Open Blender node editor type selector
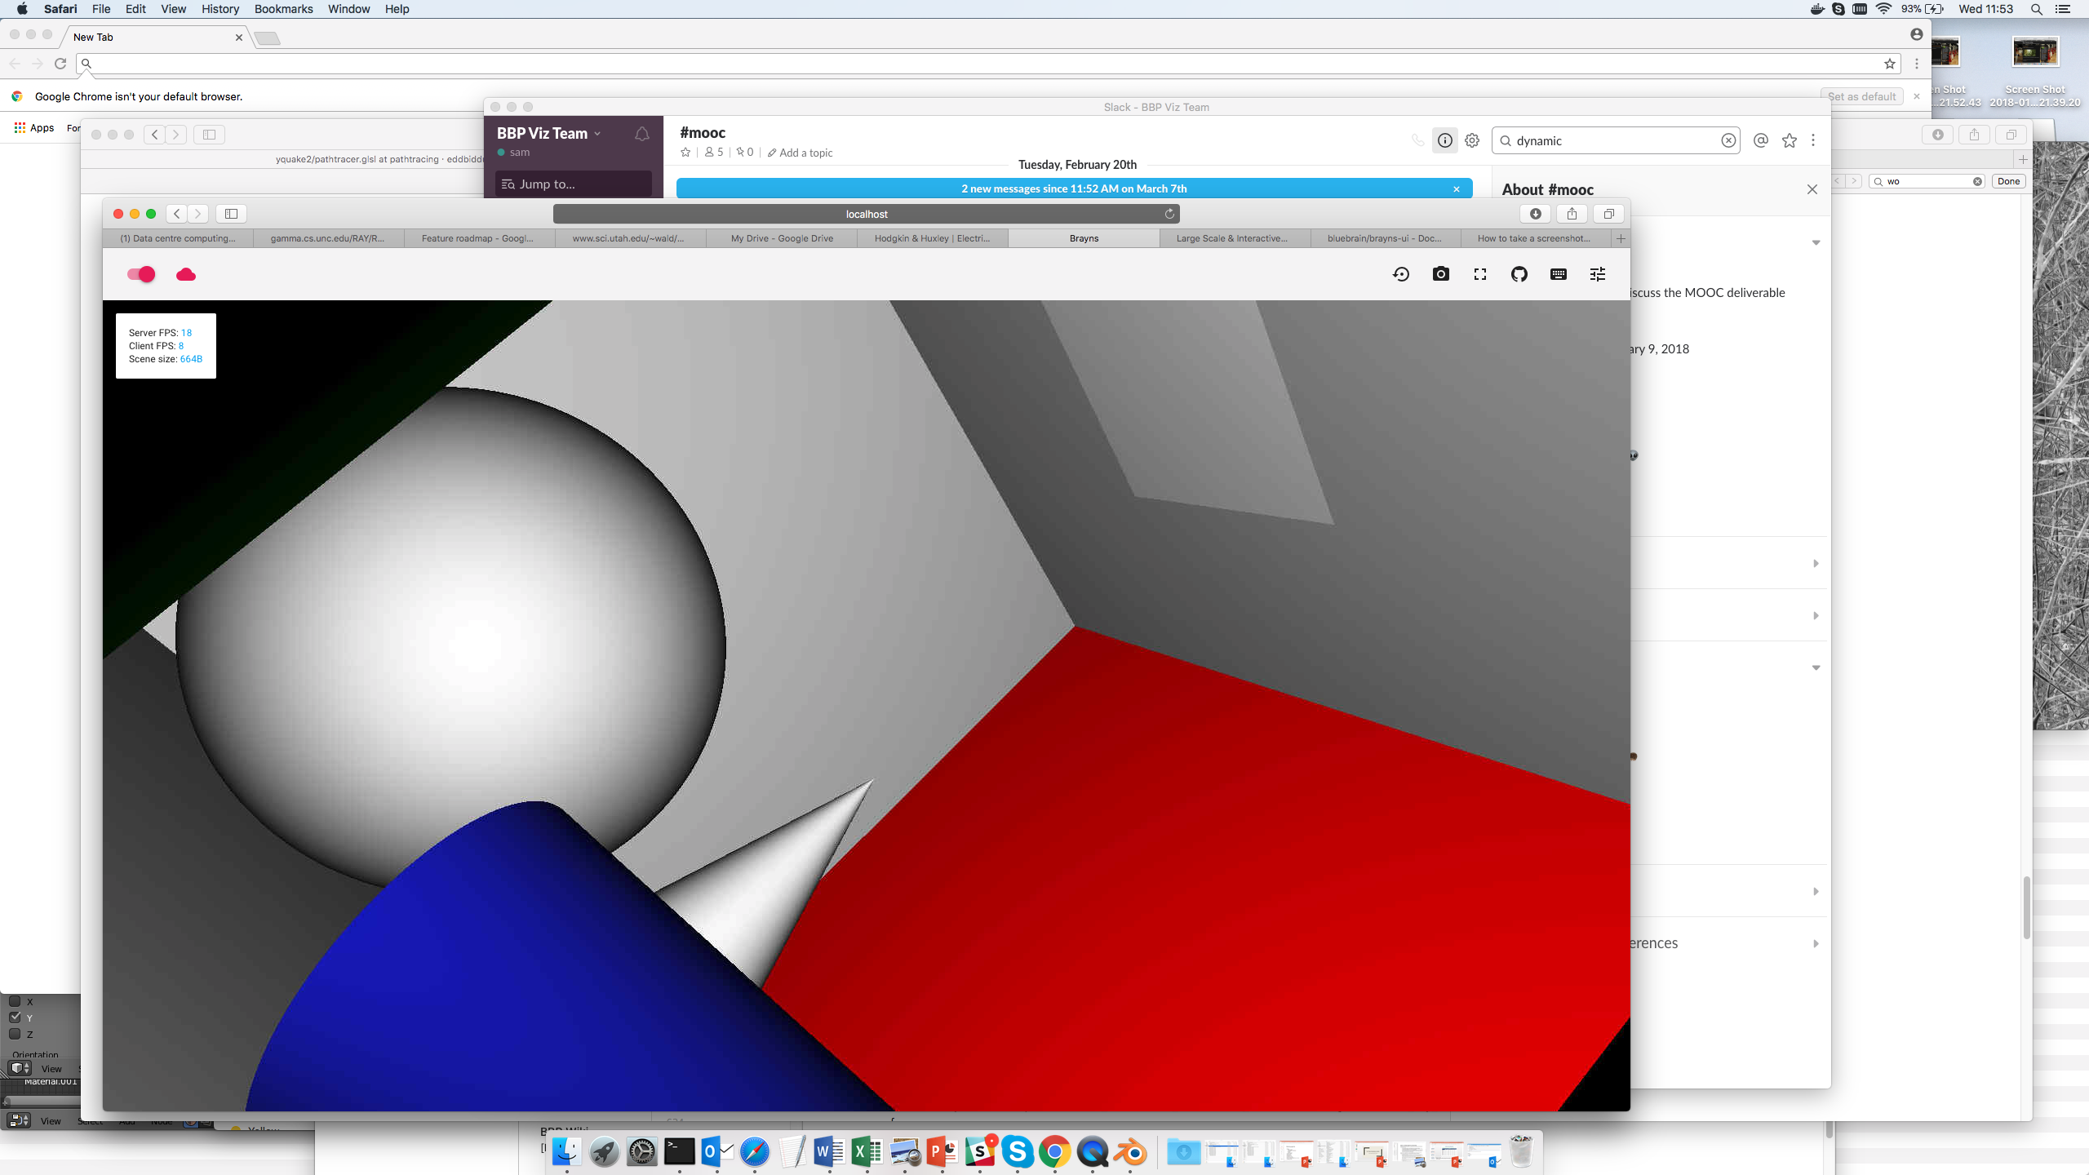This screenshot has width=2089, height=1175. coord(19,1120)
